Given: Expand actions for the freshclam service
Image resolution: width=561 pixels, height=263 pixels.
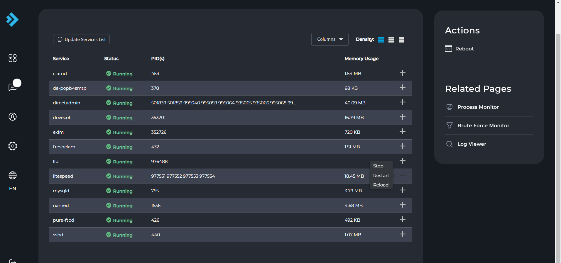Looking at the screenshot, I should coord(403,146).
